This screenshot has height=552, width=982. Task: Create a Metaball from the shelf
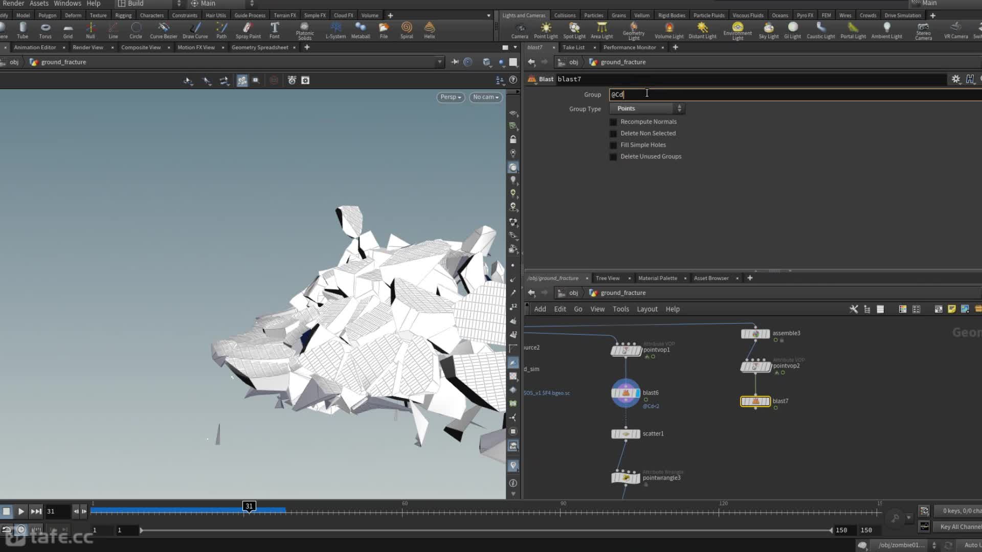coord(361,30)
